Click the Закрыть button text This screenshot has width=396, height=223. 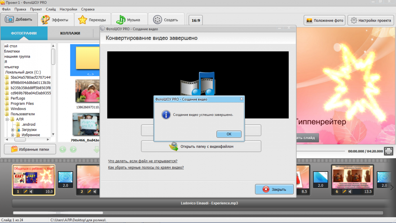click(x=279, y=190)
